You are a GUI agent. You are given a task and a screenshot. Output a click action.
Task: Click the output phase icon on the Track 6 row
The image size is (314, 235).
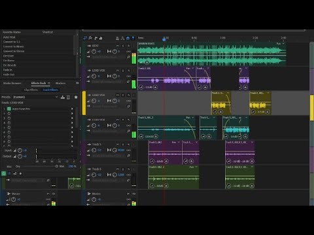click(128, 180)
